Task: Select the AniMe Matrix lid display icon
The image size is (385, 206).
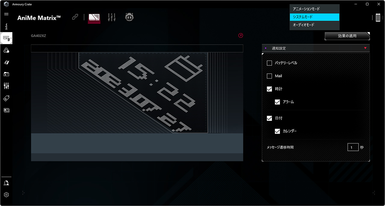Action: tap(94, 18)
